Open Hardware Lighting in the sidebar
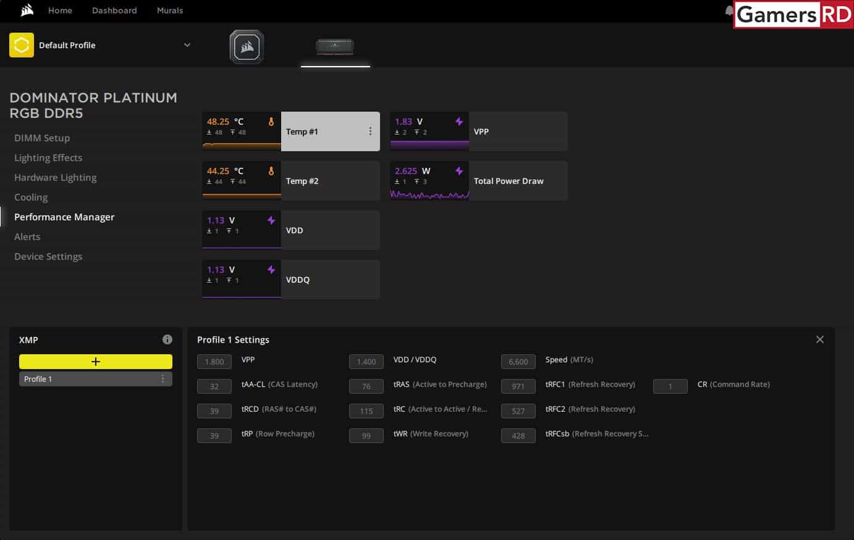The height and width of the screenshot is (540, 854). tap(56, 177)
